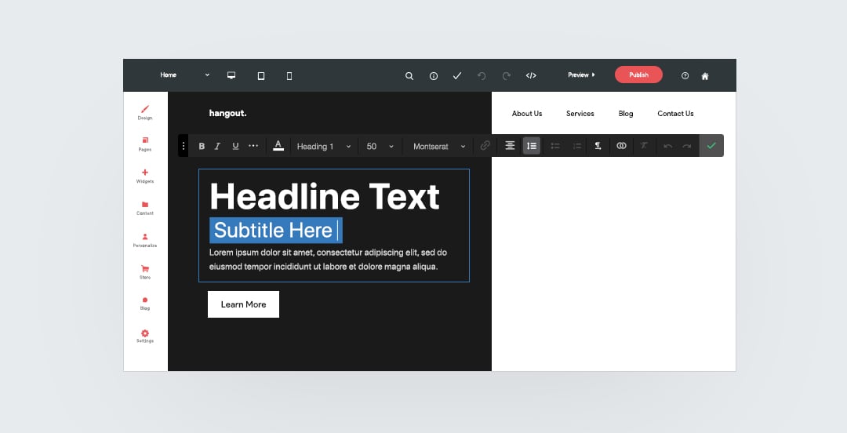Image resolution: width=847 pixels, height=433 pixels.
Task: Expand the font size 50 dropdown
Action: (380, 147)
